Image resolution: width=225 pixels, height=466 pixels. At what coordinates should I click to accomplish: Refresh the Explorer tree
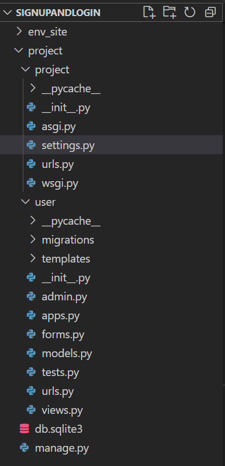190,12
